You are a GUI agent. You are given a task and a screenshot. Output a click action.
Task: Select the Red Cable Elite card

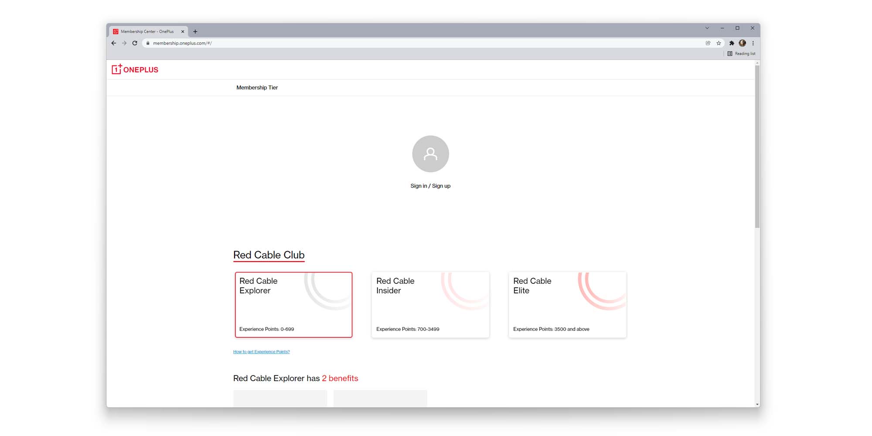pos(567,305)
